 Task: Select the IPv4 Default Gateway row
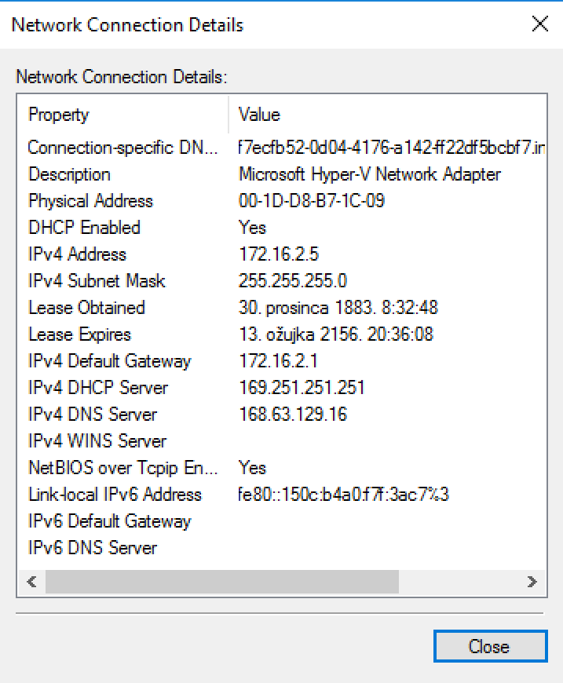282,360
